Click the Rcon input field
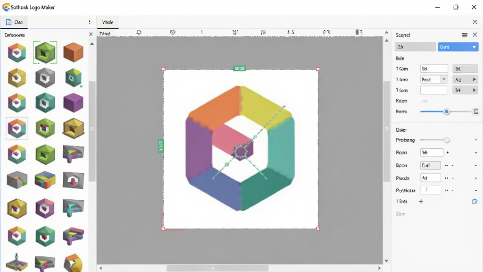Screen dimensions: 483x272 tap(430, 165)
